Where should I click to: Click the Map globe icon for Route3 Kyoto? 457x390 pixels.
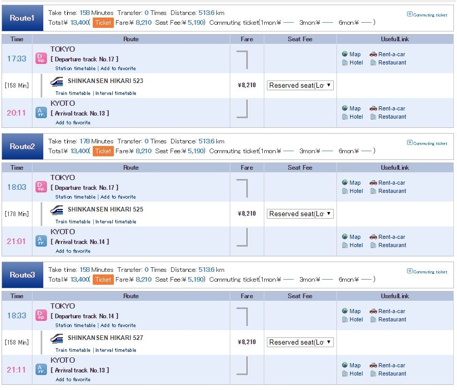pos(345,365)
